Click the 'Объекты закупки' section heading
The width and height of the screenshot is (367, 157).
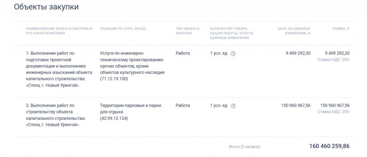(46, 7)
